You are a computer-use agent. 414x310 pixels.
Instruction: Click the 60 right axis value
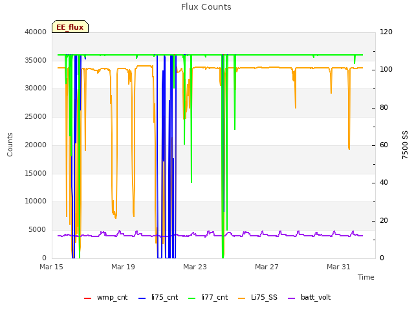[x=384, y=145]
